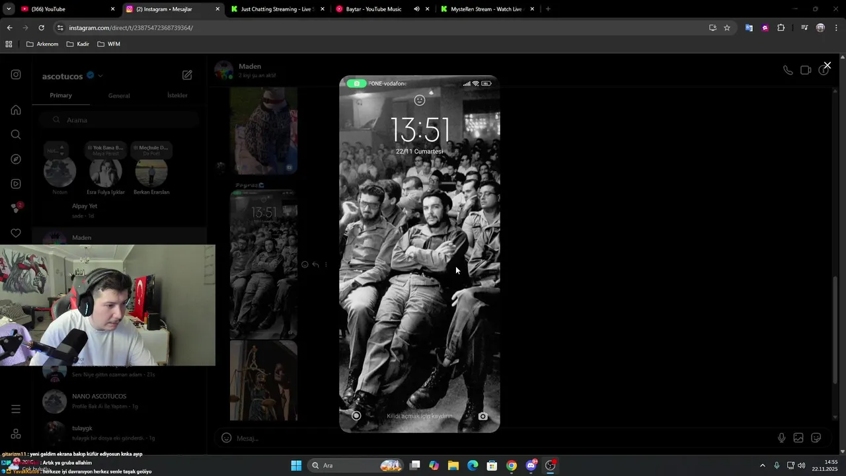Screen dimensions: 846x476
Task: Compose new message with pencil icon
Action: [187, 75]
